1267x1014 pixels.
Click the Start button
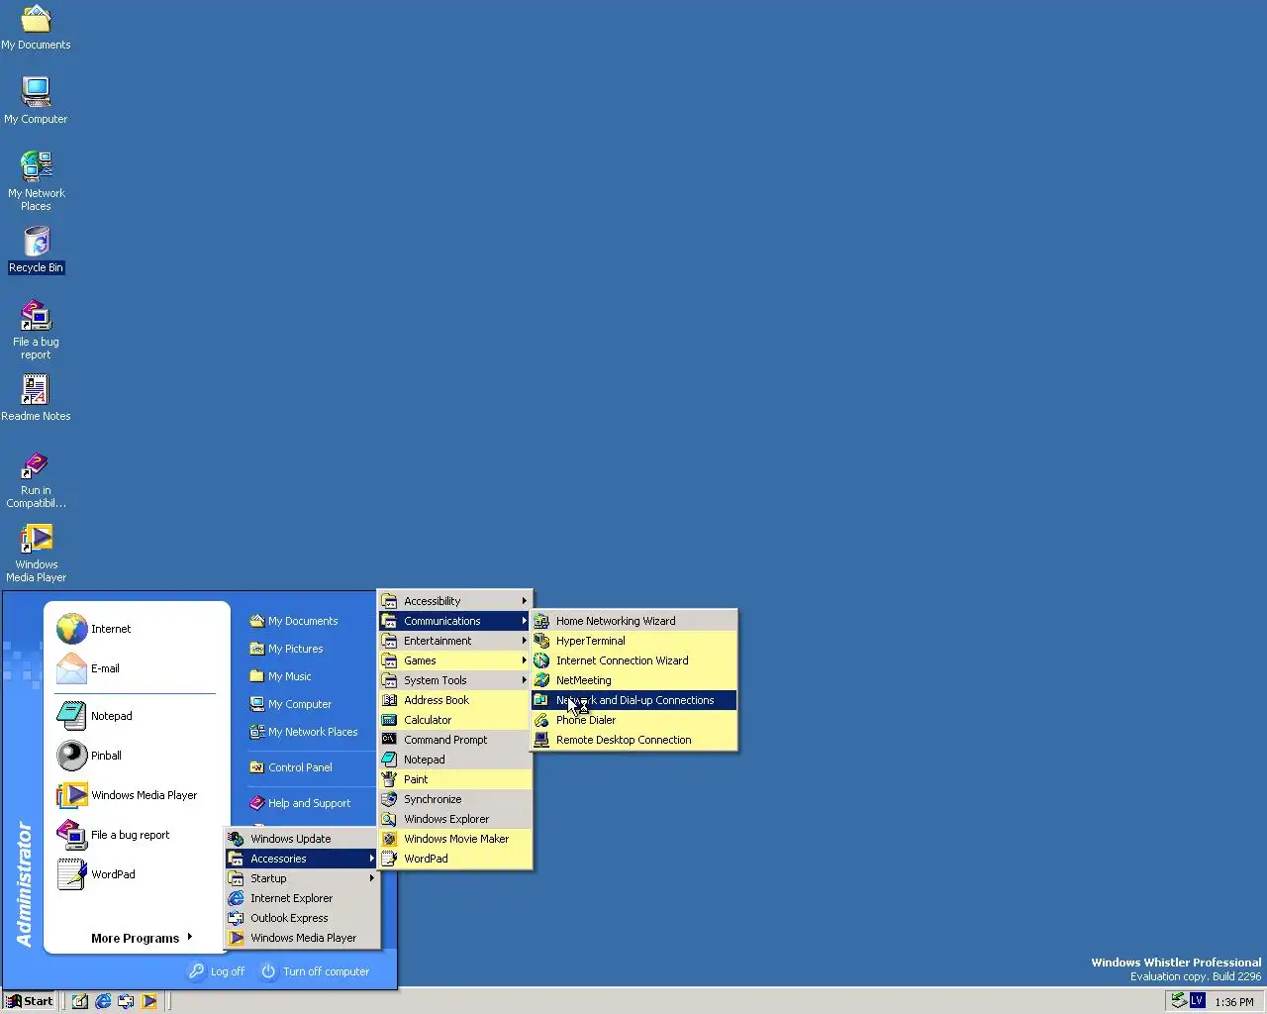[x=30, y=1001]
